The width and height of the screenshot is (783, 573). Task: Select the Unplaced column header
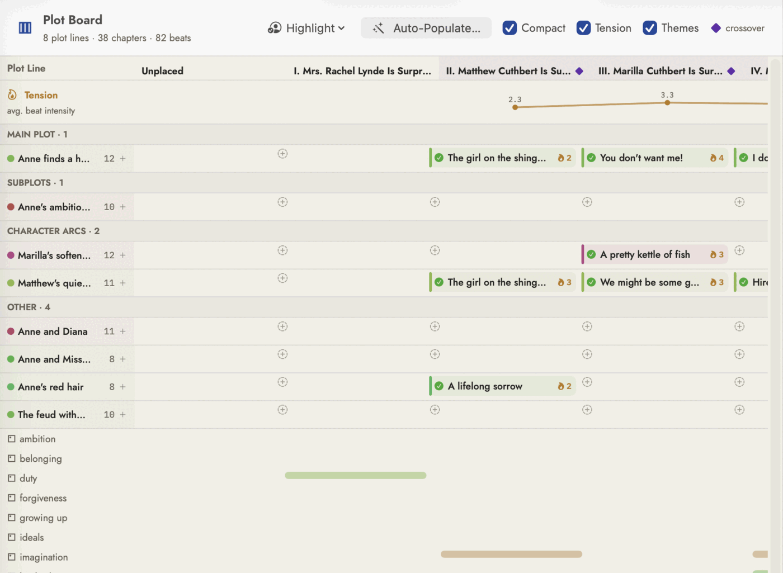pyautogui.click(x=162, y=71)
